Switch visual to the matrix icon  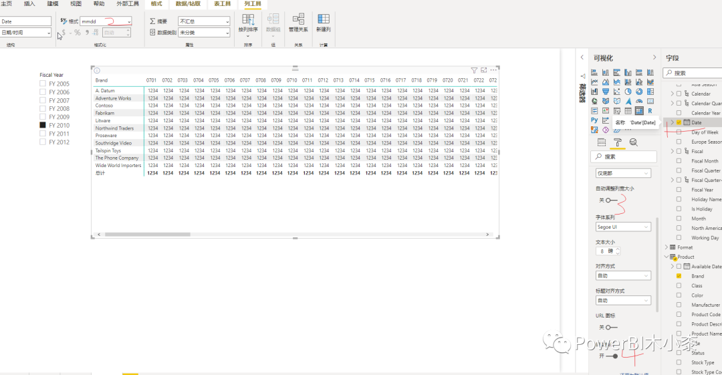coord(639,111)
